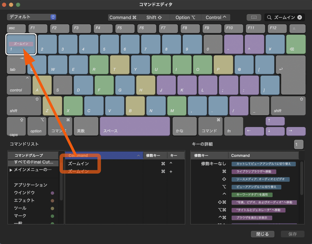Image resolution: width=312 pixels, height=244 pixels.
Task: Clear the ズームイン search text
Action: (300, 17)
